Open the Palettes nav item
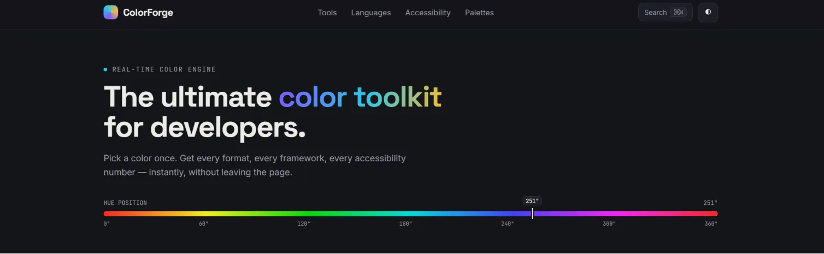 coord(479,13)
